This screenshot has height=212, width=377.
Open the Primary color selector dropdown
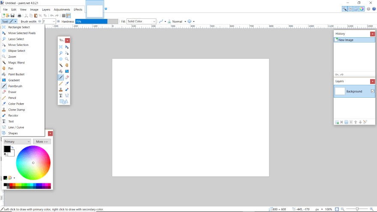coord(17,141)
